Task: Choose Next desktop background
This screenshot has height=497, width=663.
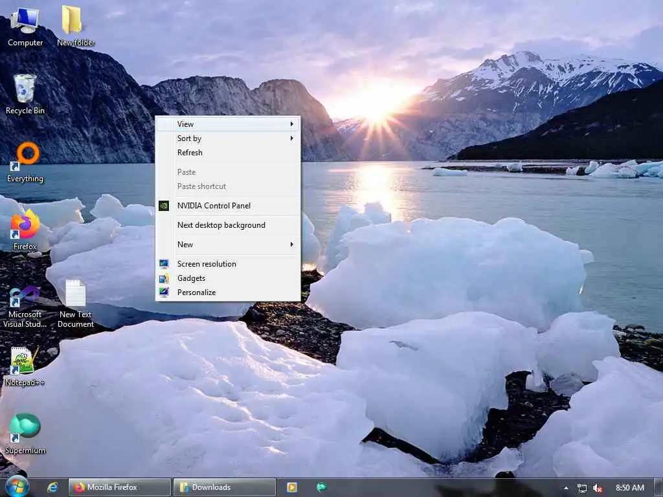Action: coord(228,225)
